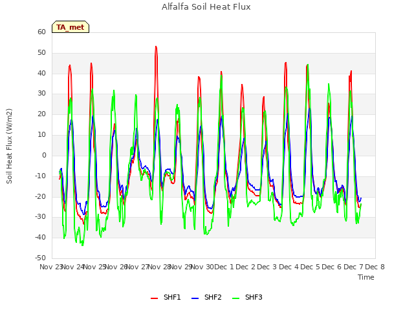Screen dimensions: 414x310
Task: Click the 40 y-axis tick label
Action: point(41,73)
